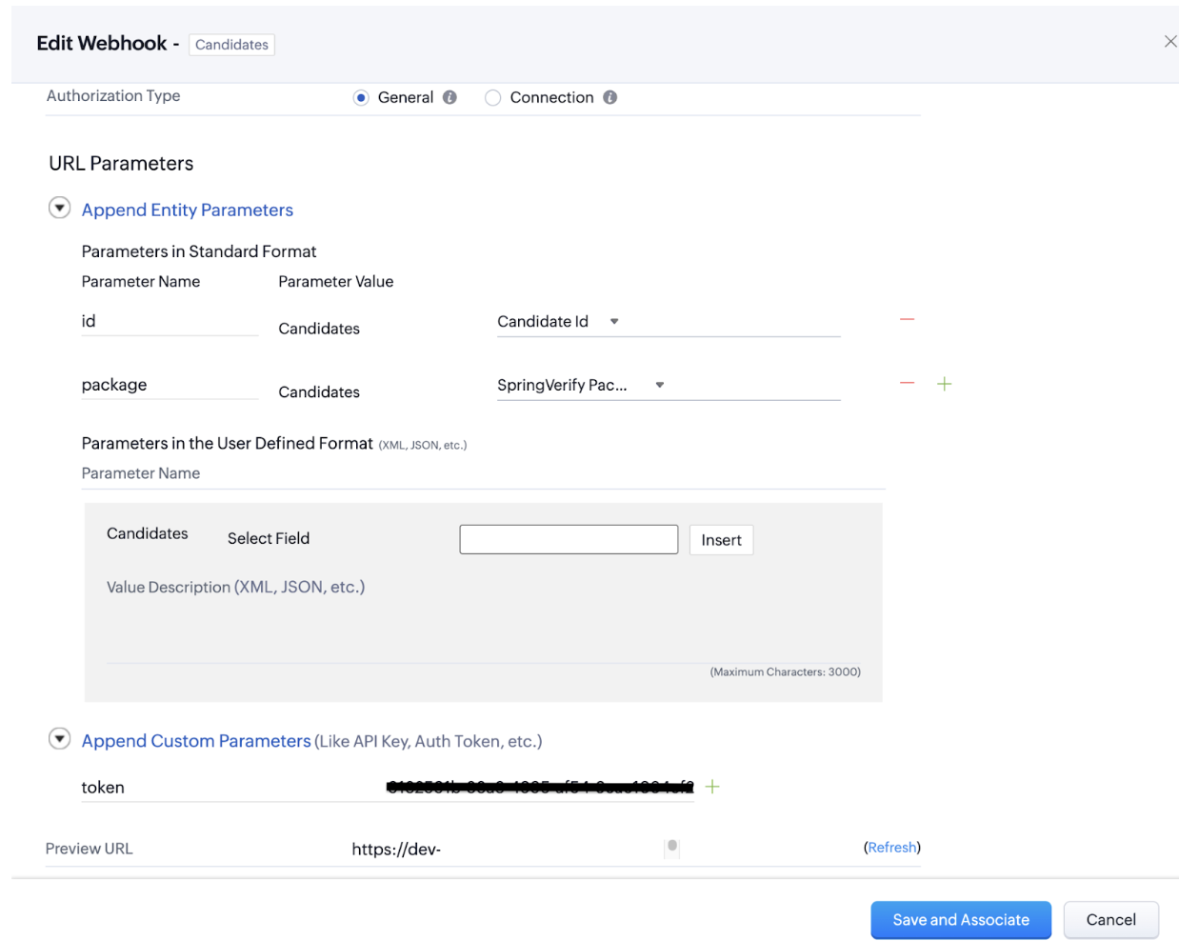Collapse Append Custom Parameters section
1179x941 pixels.
60,739
